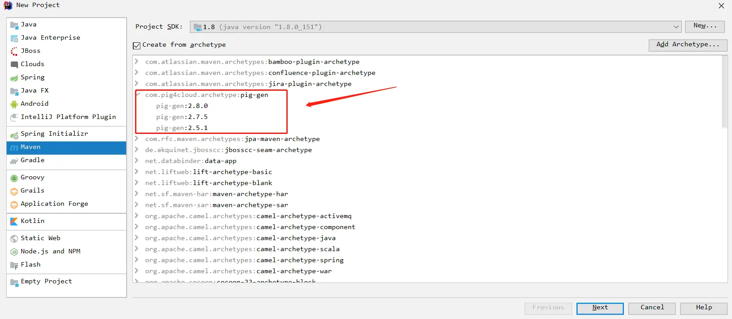
Task: Click the Node.js and NPM icon
Action: (x=14, y=252)
